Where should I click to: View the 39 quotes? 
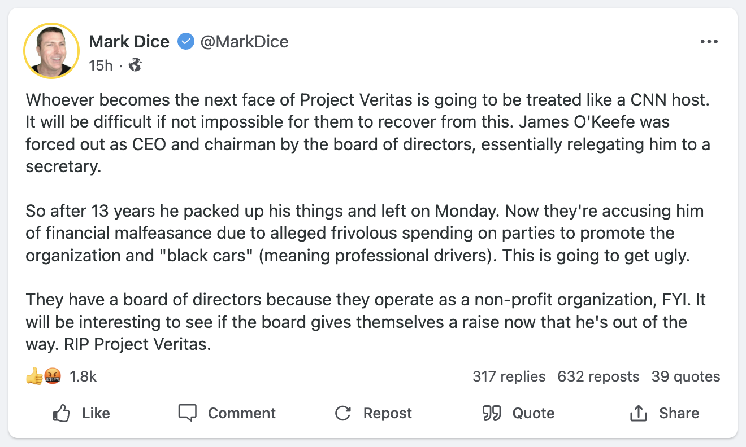pyautogui.click(x=686, y=376)
